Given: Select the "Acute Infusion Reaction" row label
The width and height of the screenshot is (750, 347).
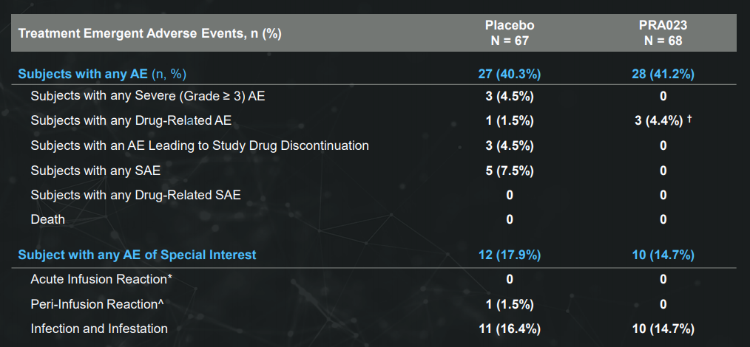Looking at the screenshot, I should pos(92,279).
